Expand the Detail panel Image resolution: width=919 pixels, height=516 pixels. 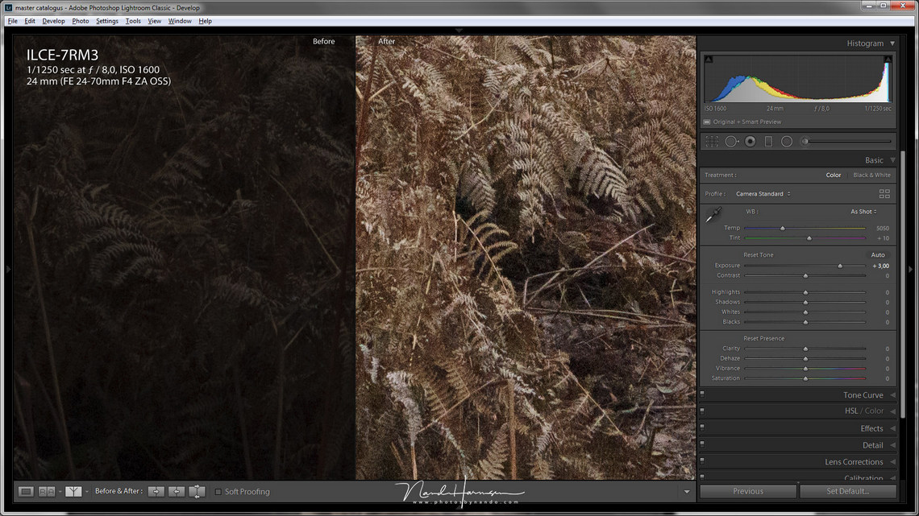[892, 444]
